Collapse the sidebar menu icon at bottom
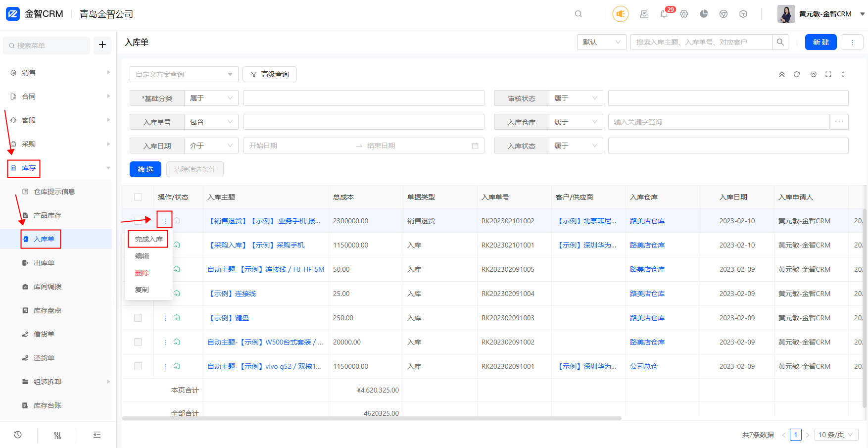Image resolution: width=868 pixels, height=448 pixels. (x=97, y=435)
